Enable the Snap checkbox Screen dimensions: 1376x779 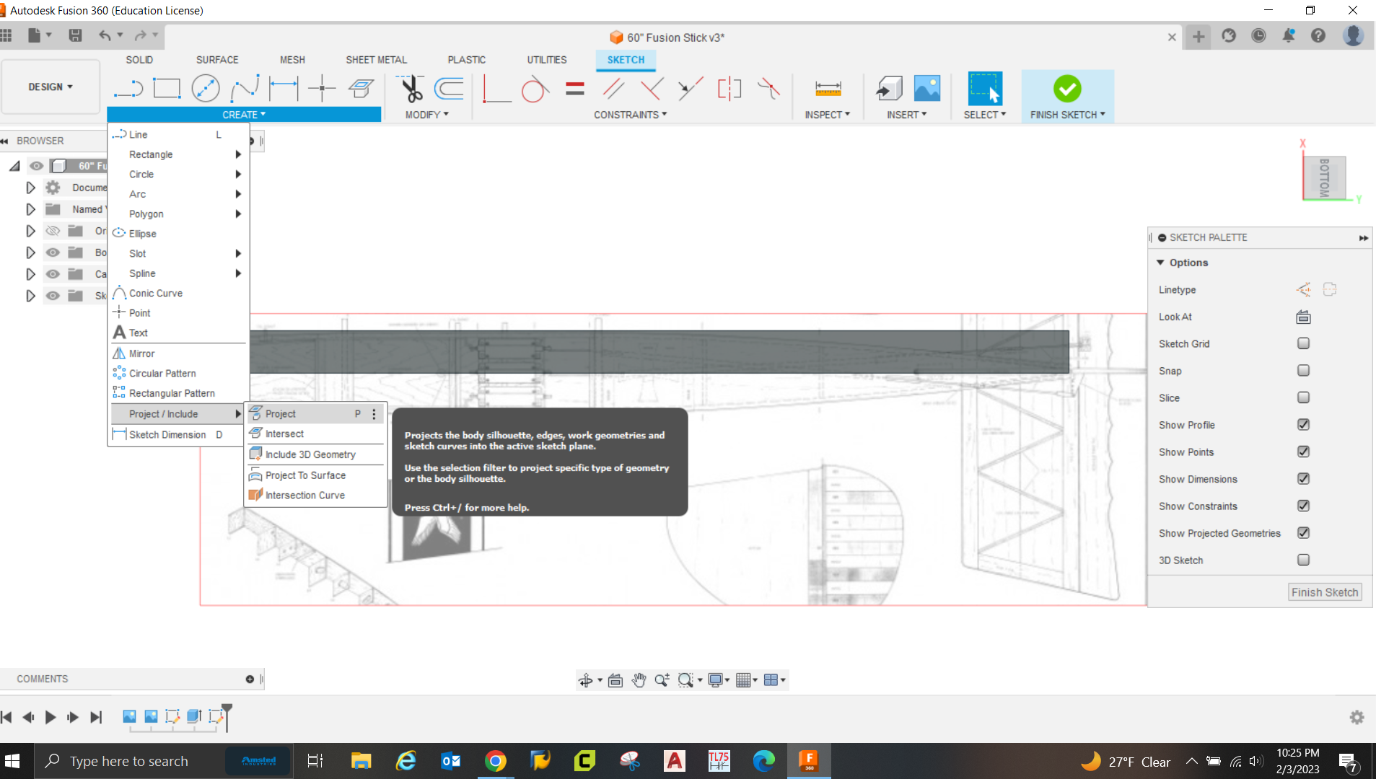click(1302, 371)
